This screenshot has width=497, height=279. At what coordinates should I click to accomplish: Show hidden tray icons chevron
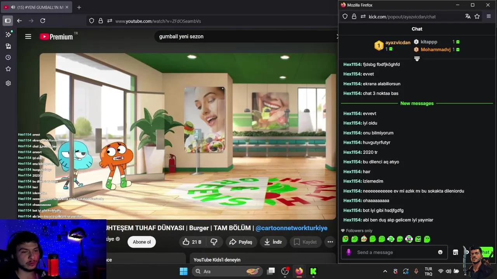tap(385, 271)
